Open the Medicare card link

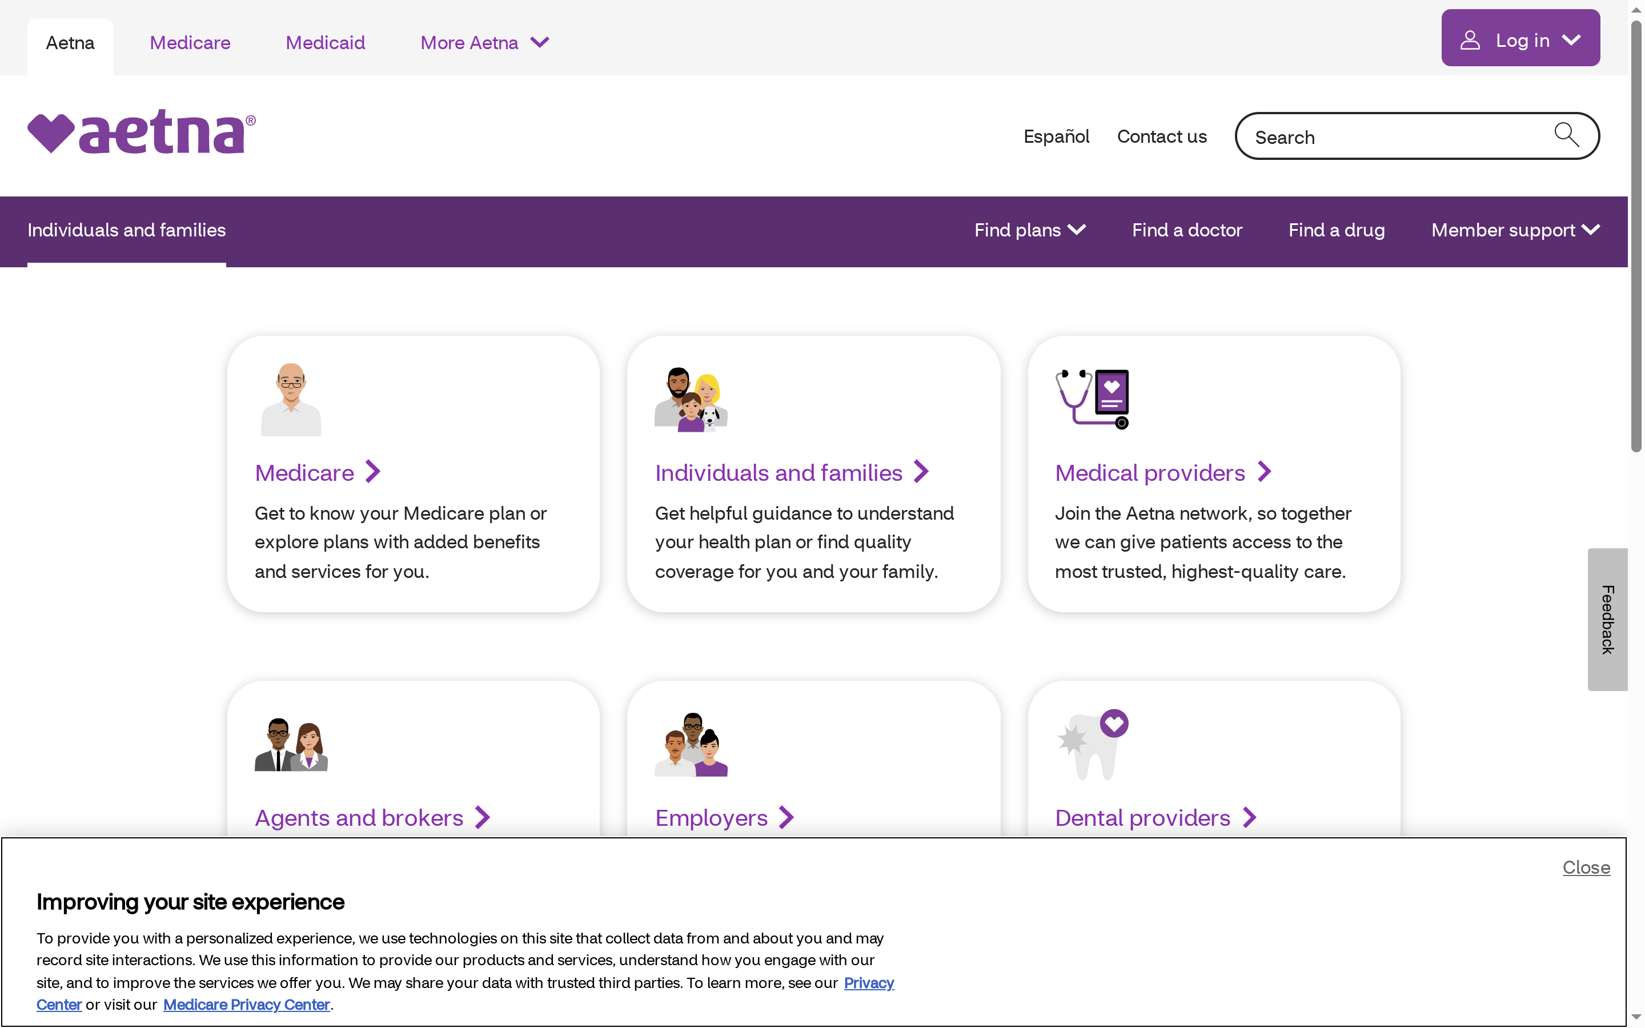304,472
